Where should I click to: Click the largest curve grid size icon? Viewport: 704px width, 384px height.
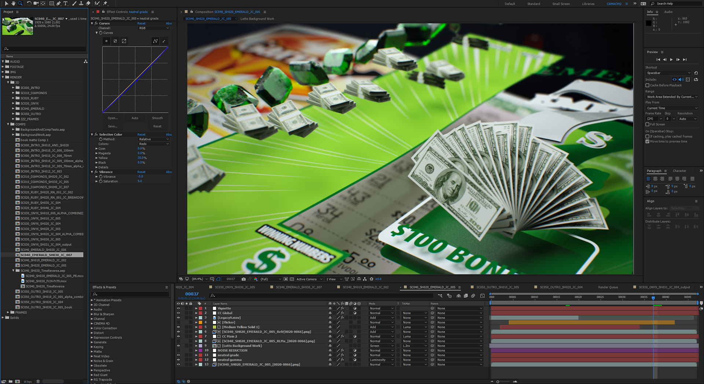click(124, 41)
